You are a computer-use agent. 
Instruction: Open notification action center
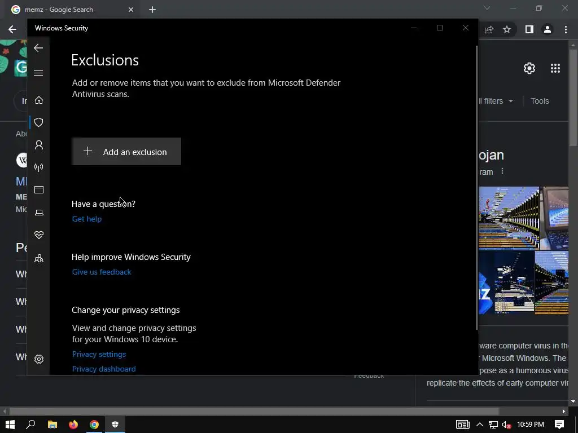559,425
